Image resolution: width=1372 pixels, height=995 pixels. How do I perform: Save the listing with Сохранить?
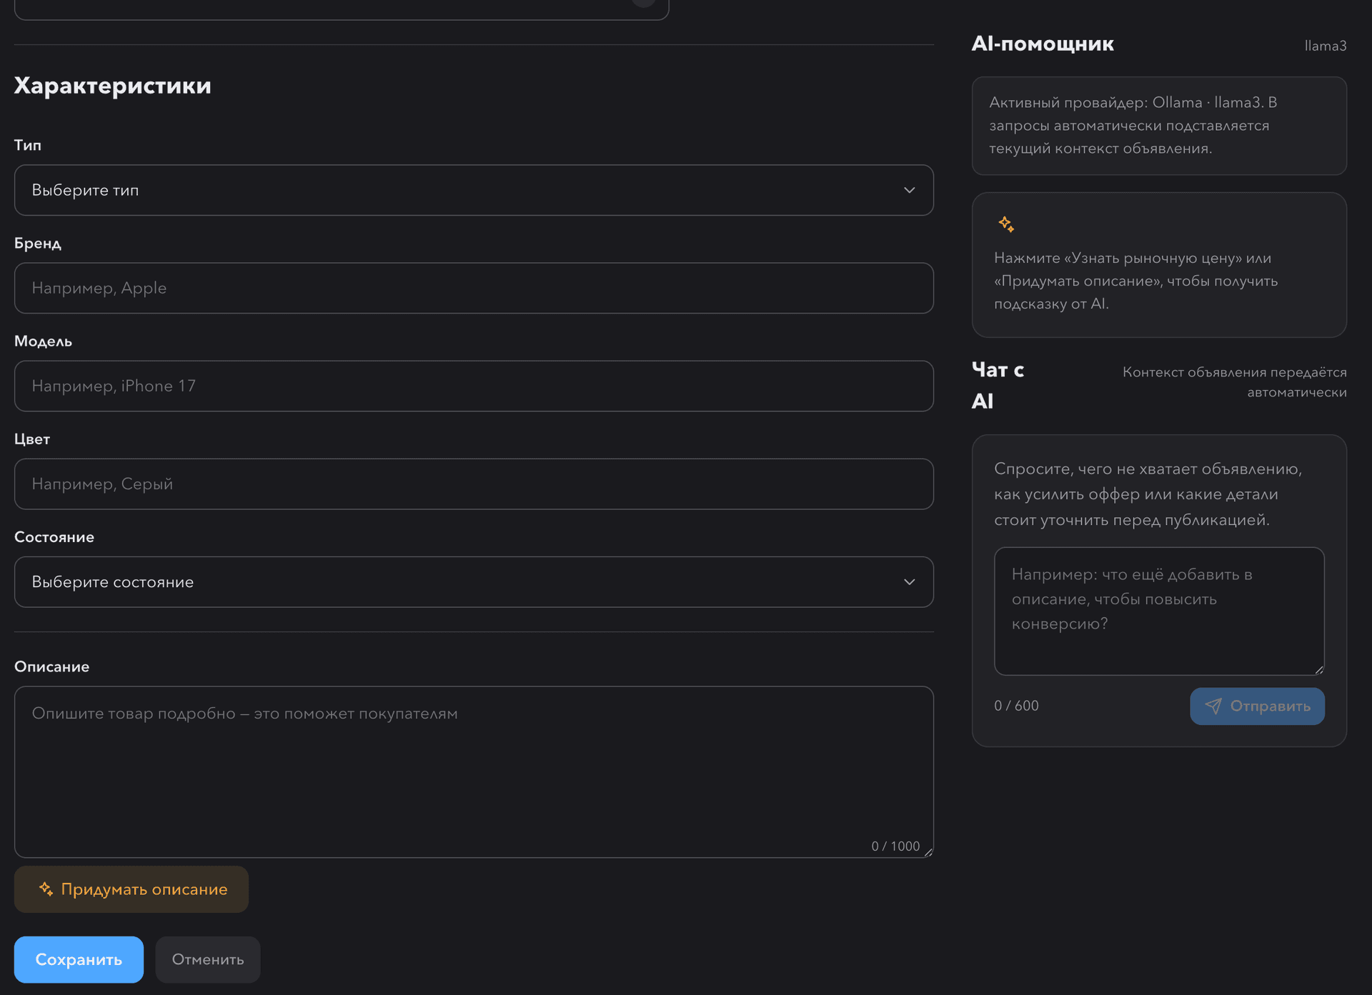tap(79, 959)
